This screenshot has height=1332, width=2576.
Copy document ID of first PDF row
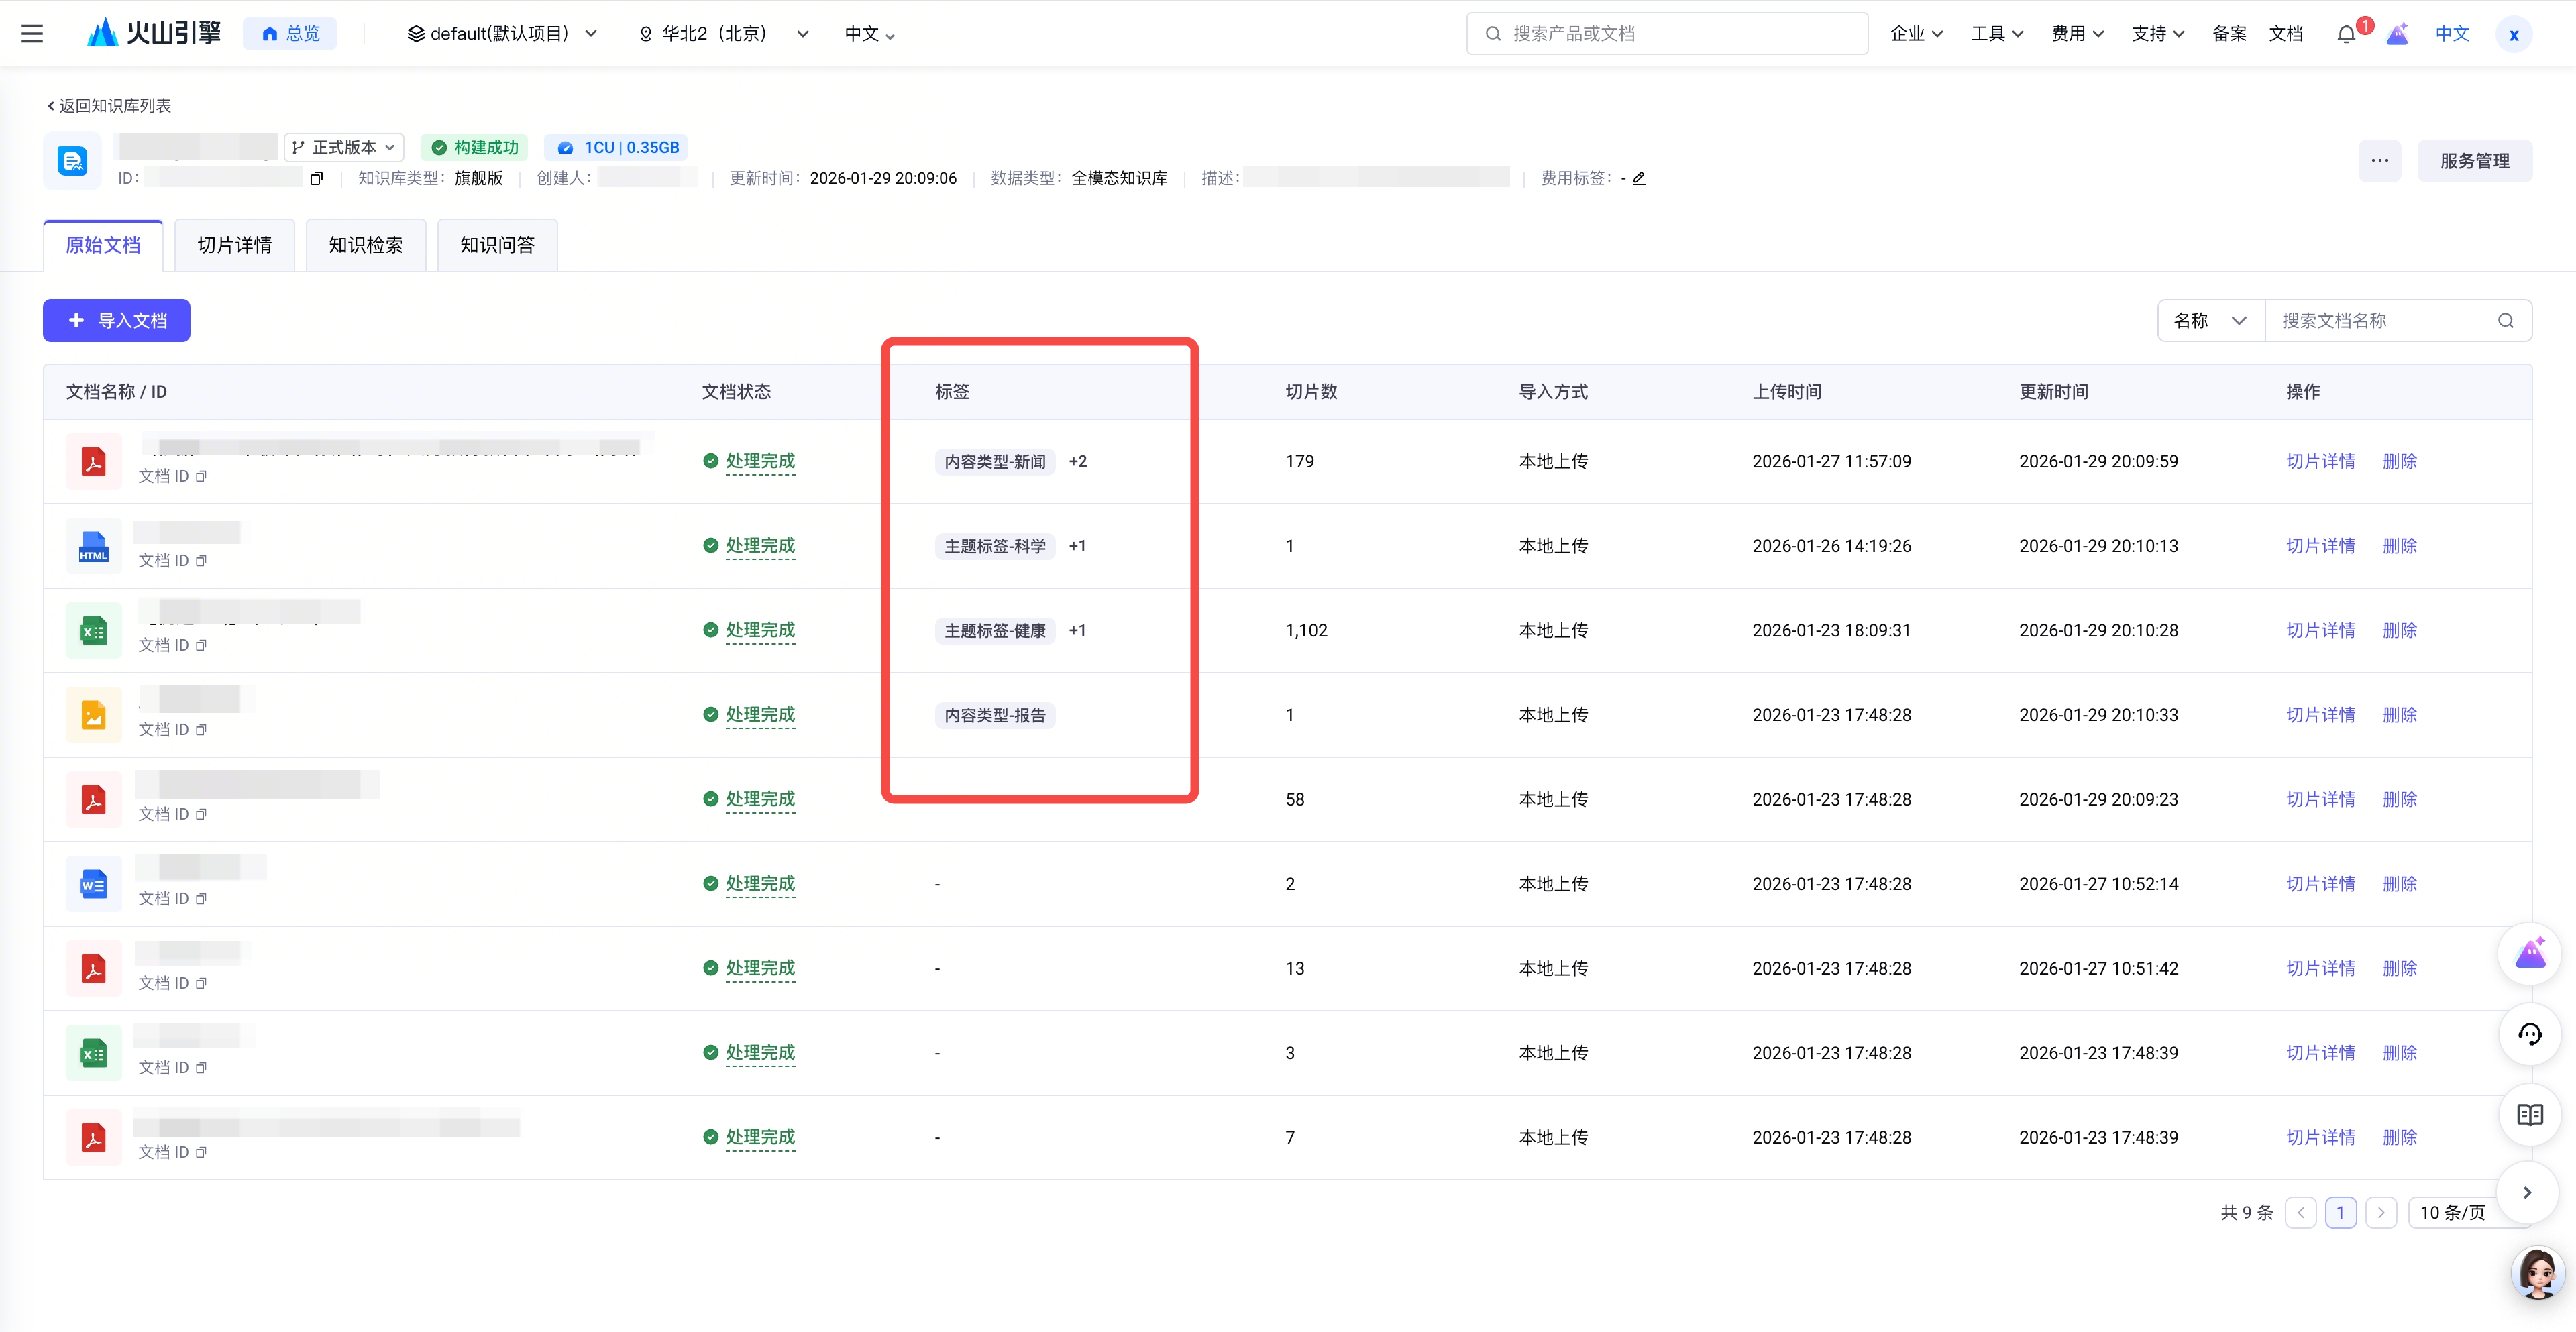coord(201,477)
